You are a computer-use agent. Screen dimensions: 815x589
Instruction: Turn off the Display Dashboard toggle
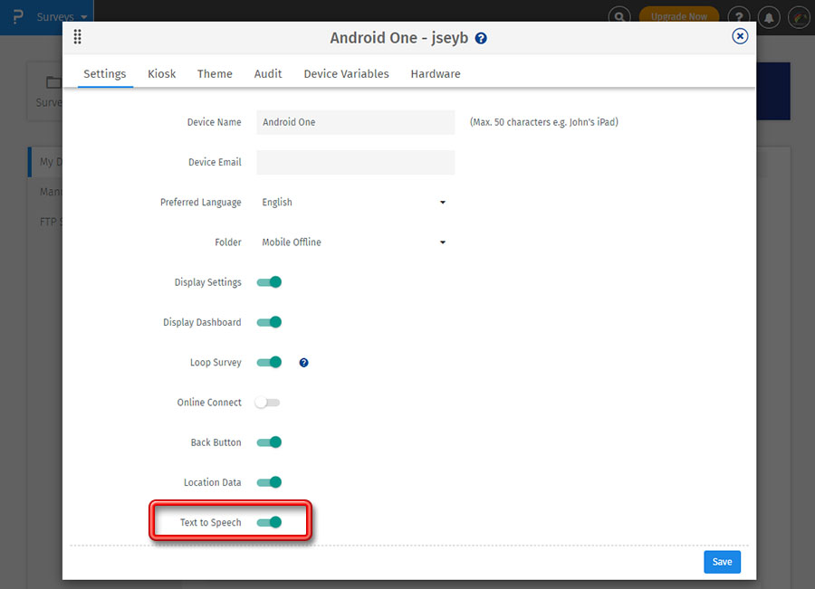click(x=269, y=322)
